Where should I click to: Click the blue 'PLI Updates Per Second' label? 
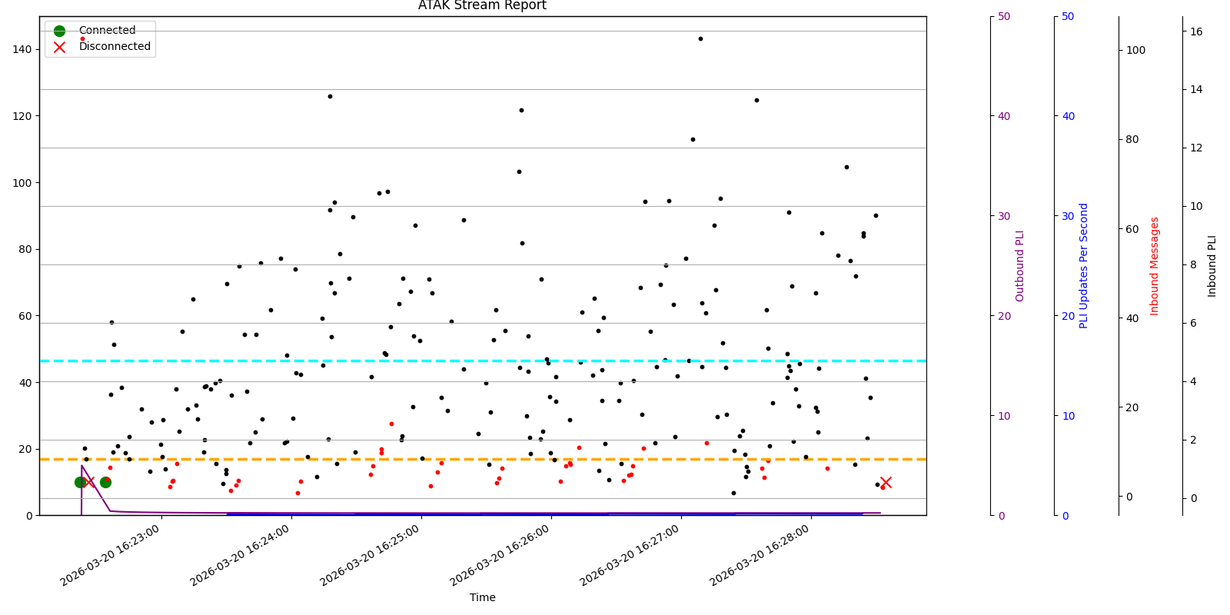pos(1084,266)
